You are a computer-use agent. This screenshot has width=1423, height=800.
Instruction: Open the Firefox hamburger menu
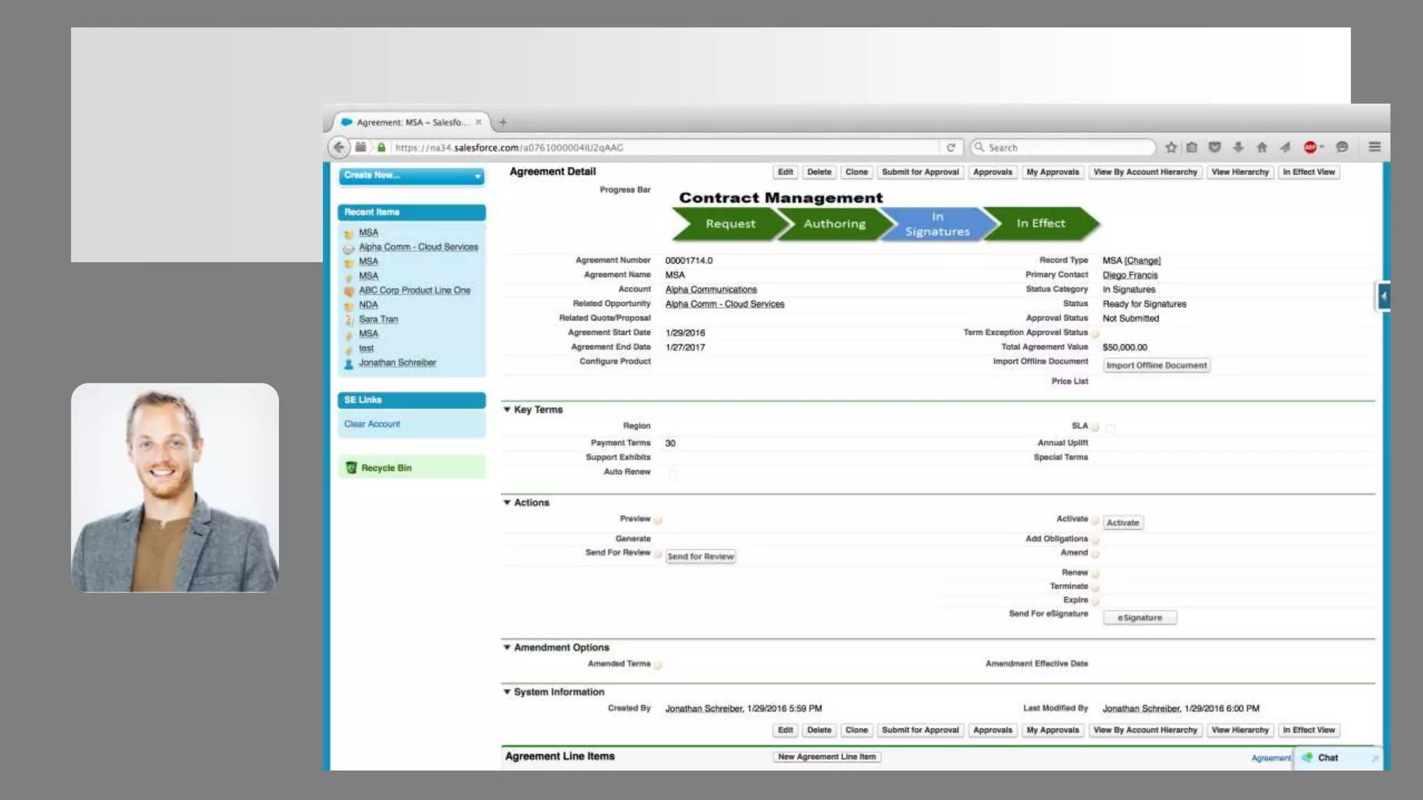[x=1374, y=147]
